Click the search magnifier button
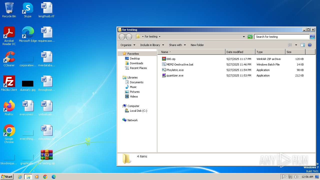The width and height of the screenshot is (320, 180). point(312,37)
